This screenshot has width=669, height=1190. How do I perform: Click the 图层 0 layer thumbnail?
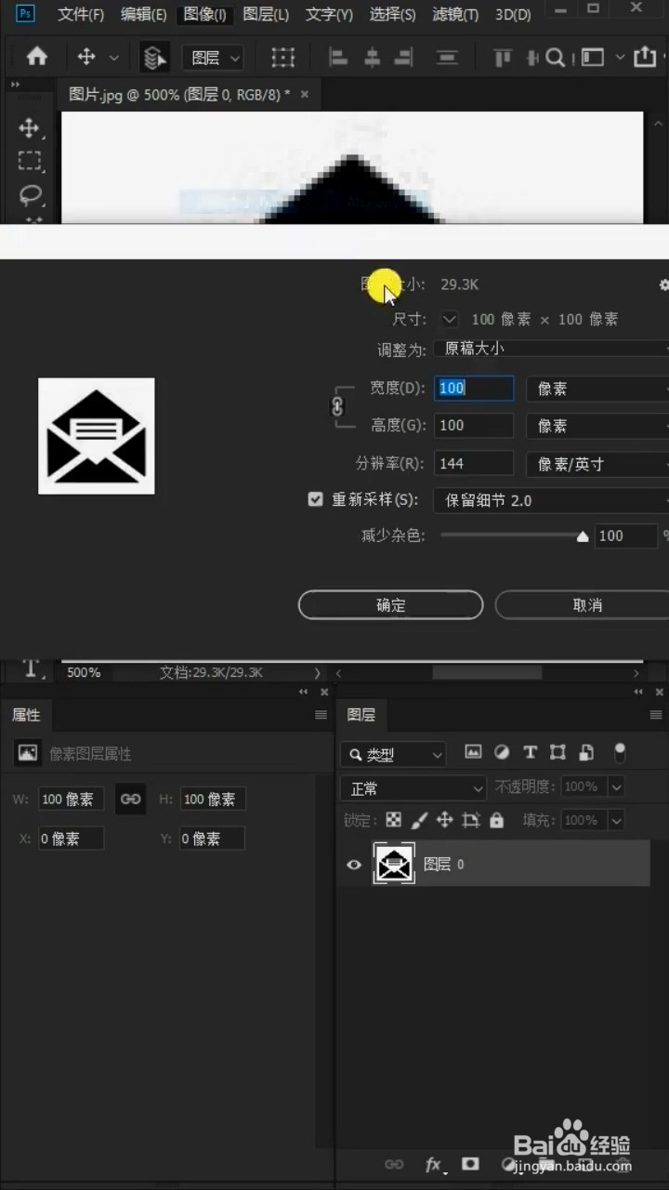click(394, 865)
